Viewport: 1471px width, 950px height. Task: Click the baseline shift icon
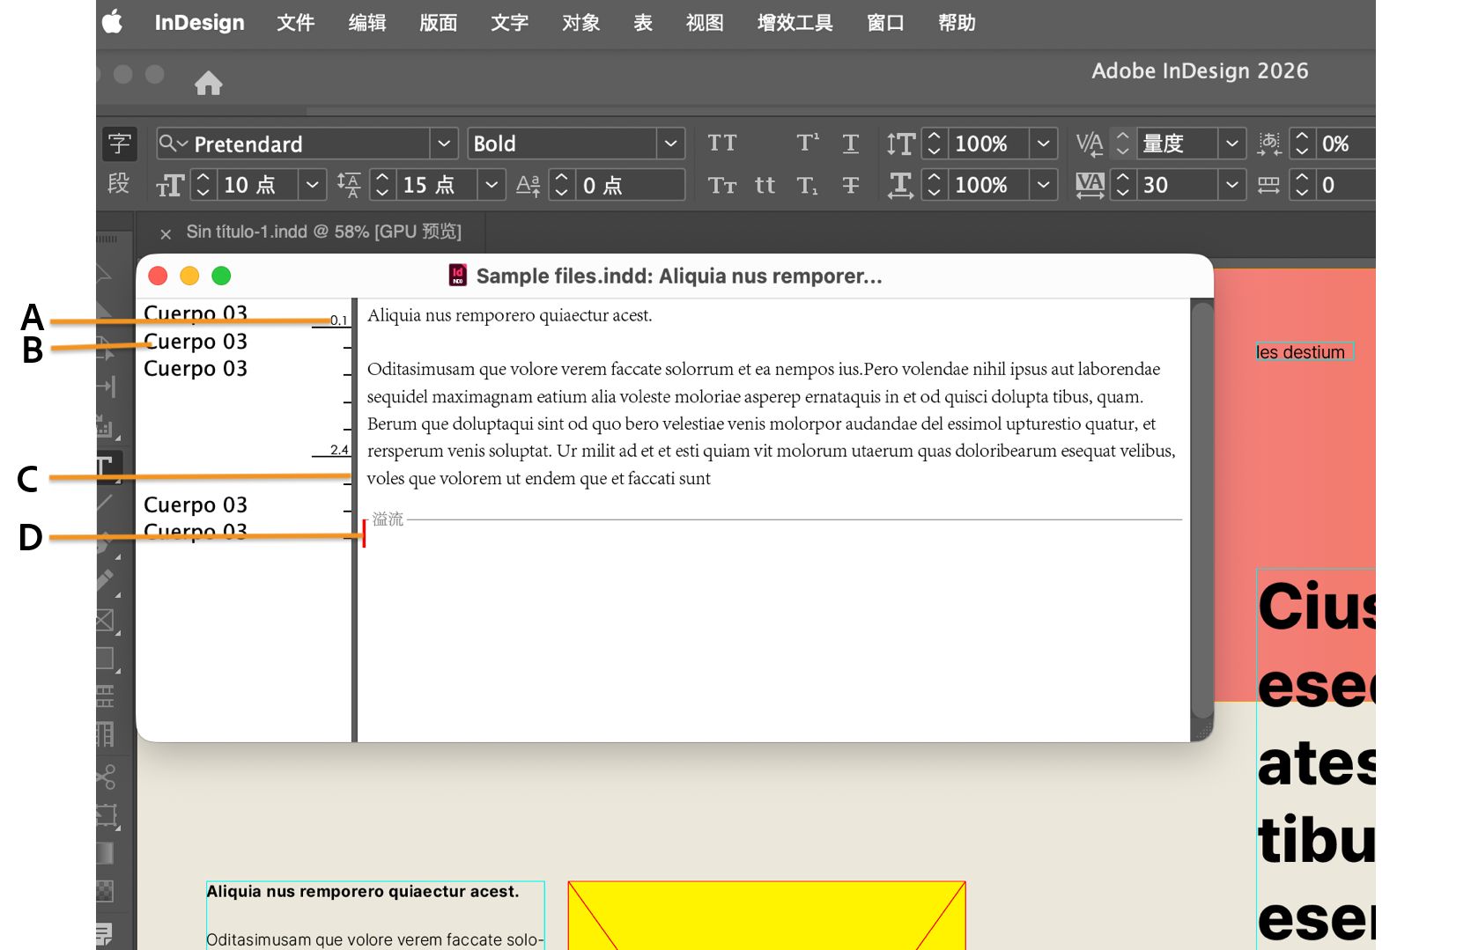click(x=528, y=185)
